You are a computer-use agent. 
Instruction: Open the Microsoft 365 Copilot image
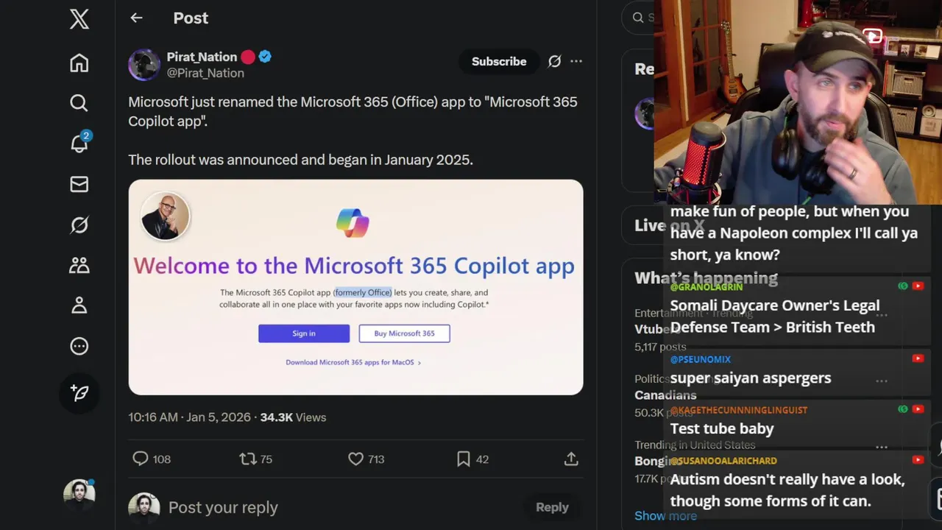pyautogui.click(x=355, y=287)
